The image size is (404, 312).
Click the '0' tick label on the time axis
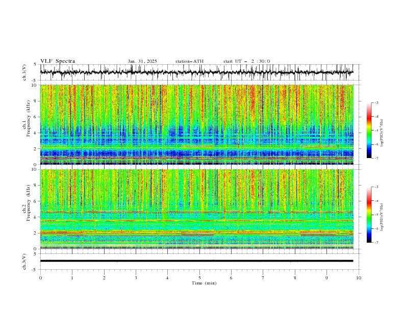pos(40,278)
